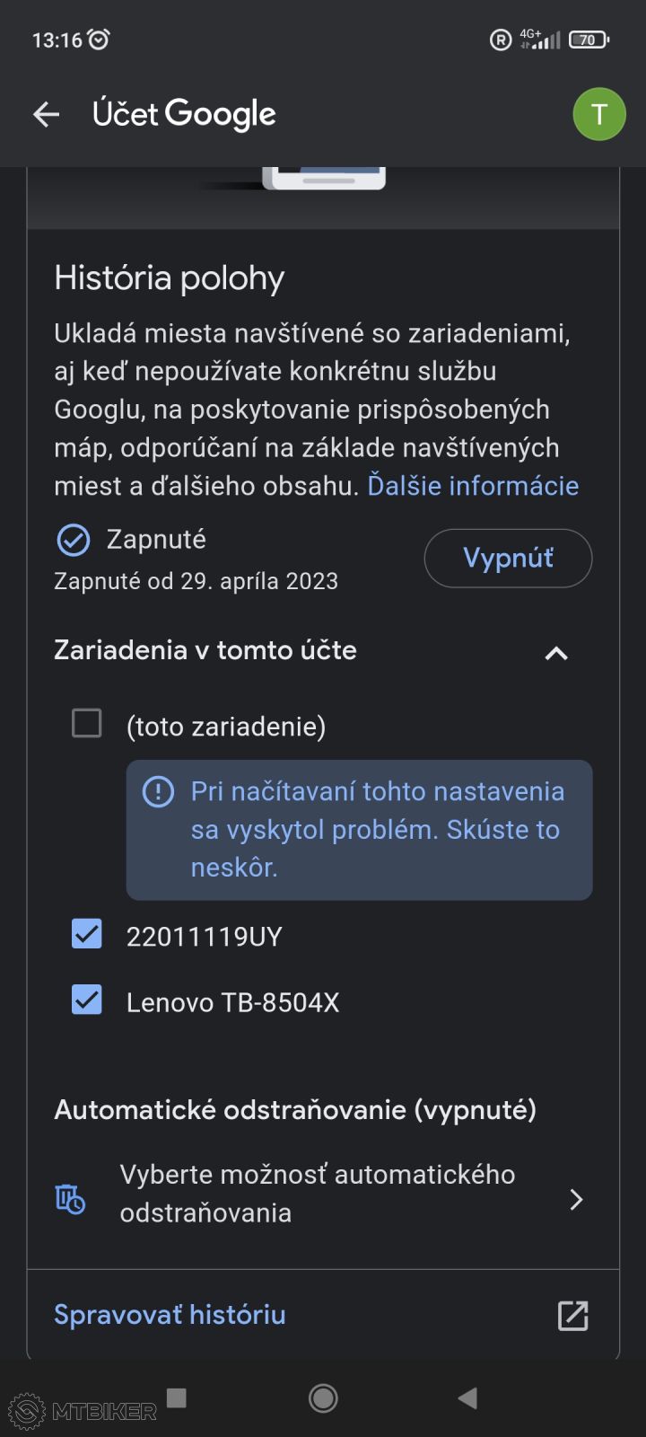Tap the back arrow in header

tap(46, 114)
